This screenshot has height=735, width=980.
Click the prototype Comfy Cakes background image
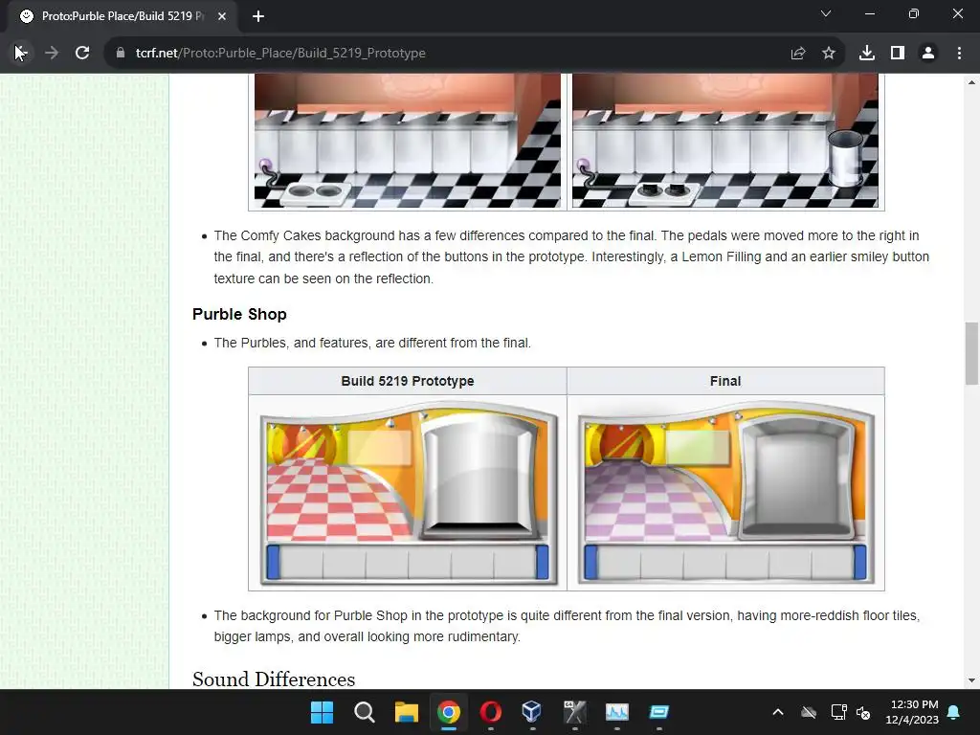coord(408,141)
